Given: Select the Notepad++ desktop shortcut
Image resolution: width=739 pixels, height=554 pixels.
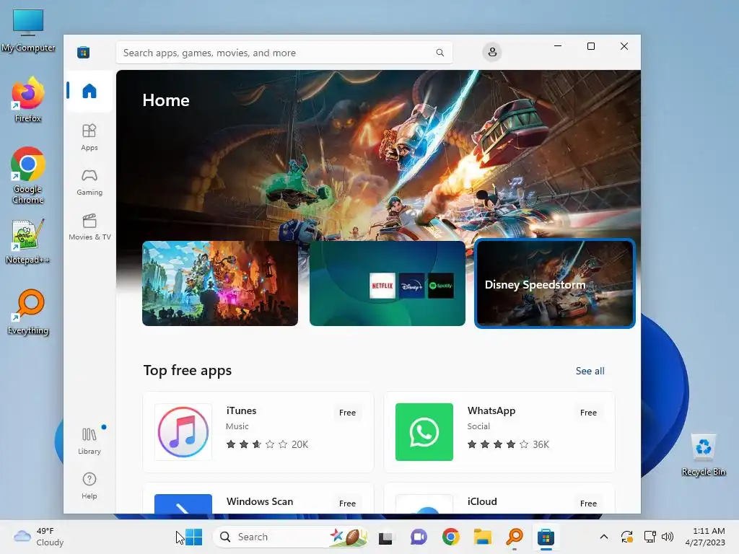Looking at the screenshot, I should [28, 242].
